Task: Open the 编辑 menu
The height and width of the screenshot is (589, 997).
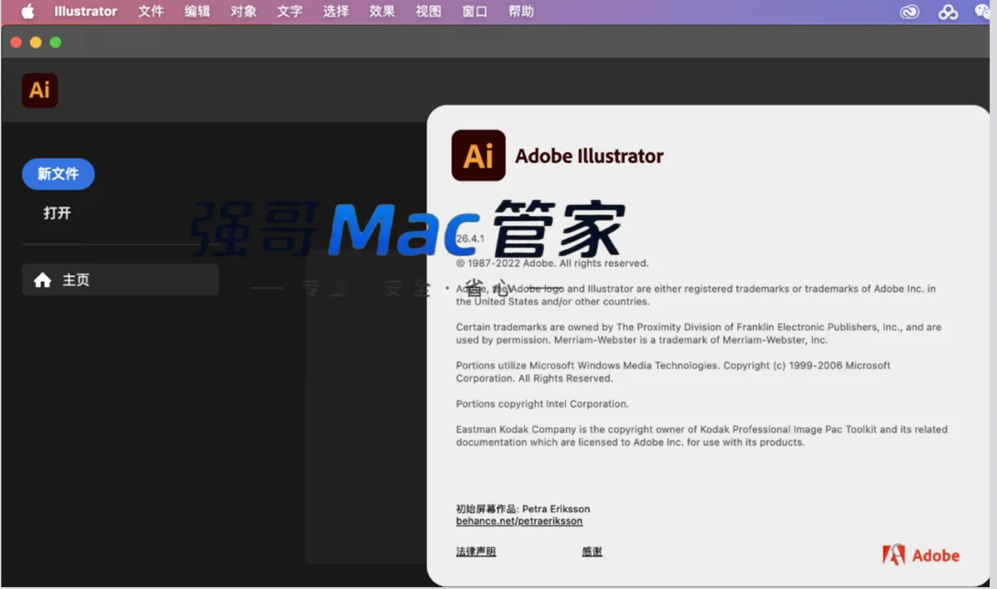Action: (197, 12)
